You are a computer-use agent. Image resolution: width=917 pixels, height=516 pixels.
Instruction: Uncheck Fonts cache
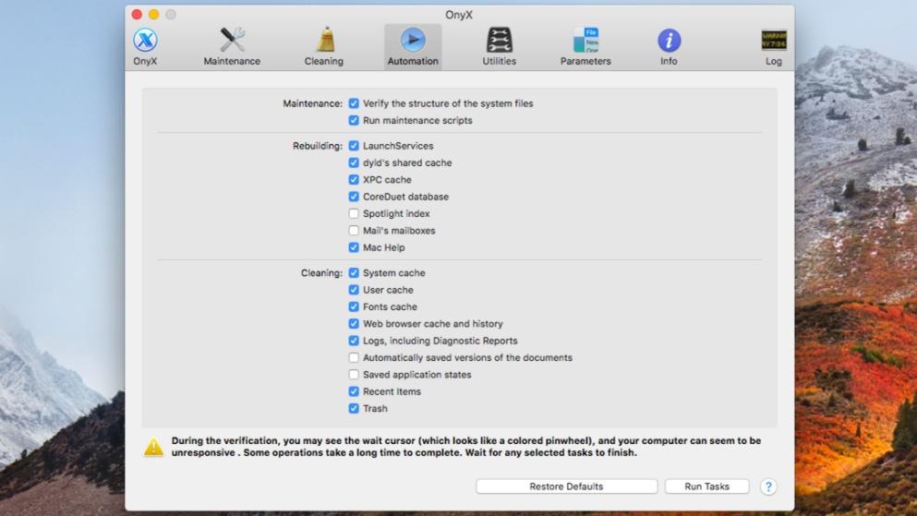click(354, 306)
